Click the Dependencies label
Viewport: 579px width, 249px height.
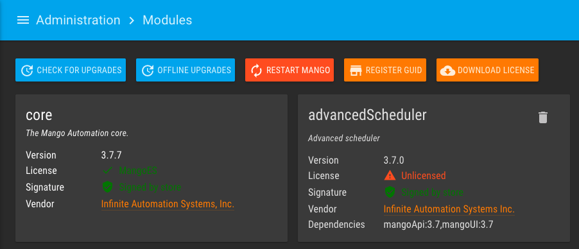pos(337,224)
